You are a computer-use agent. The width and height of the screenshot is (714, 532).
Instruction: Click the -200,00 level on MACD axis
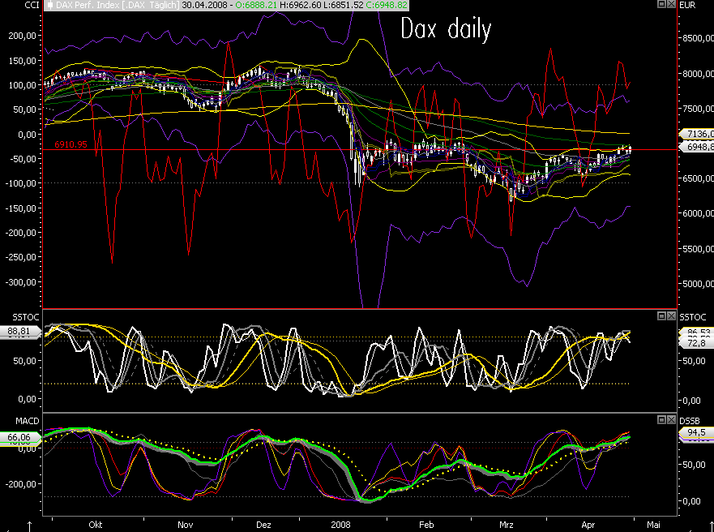(21, 483)
